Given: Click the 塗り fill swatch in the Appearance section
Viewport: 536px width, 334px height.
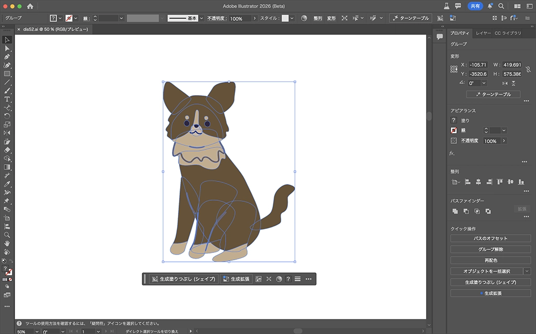Looking at the screenshot, I should (x=454, y=120).
